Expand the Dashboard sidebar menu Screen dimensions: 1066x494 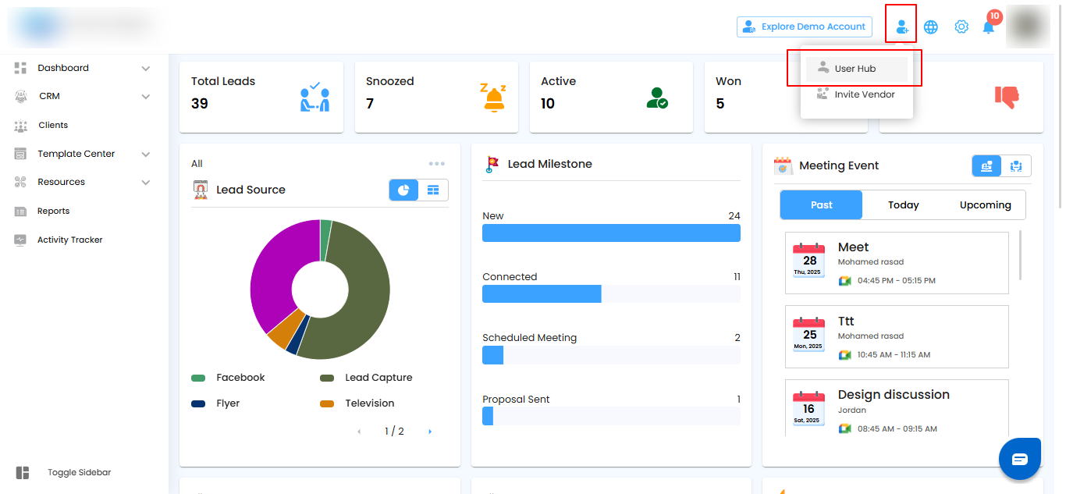click(x=145, y=69)
